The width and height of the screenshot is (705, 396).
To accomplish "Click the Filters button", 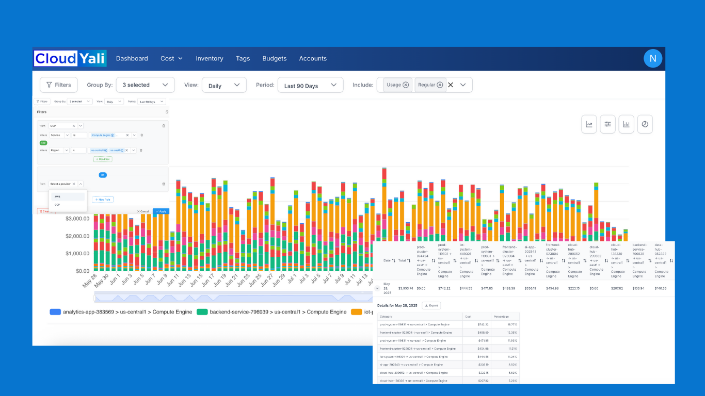I will click(58, 85).
